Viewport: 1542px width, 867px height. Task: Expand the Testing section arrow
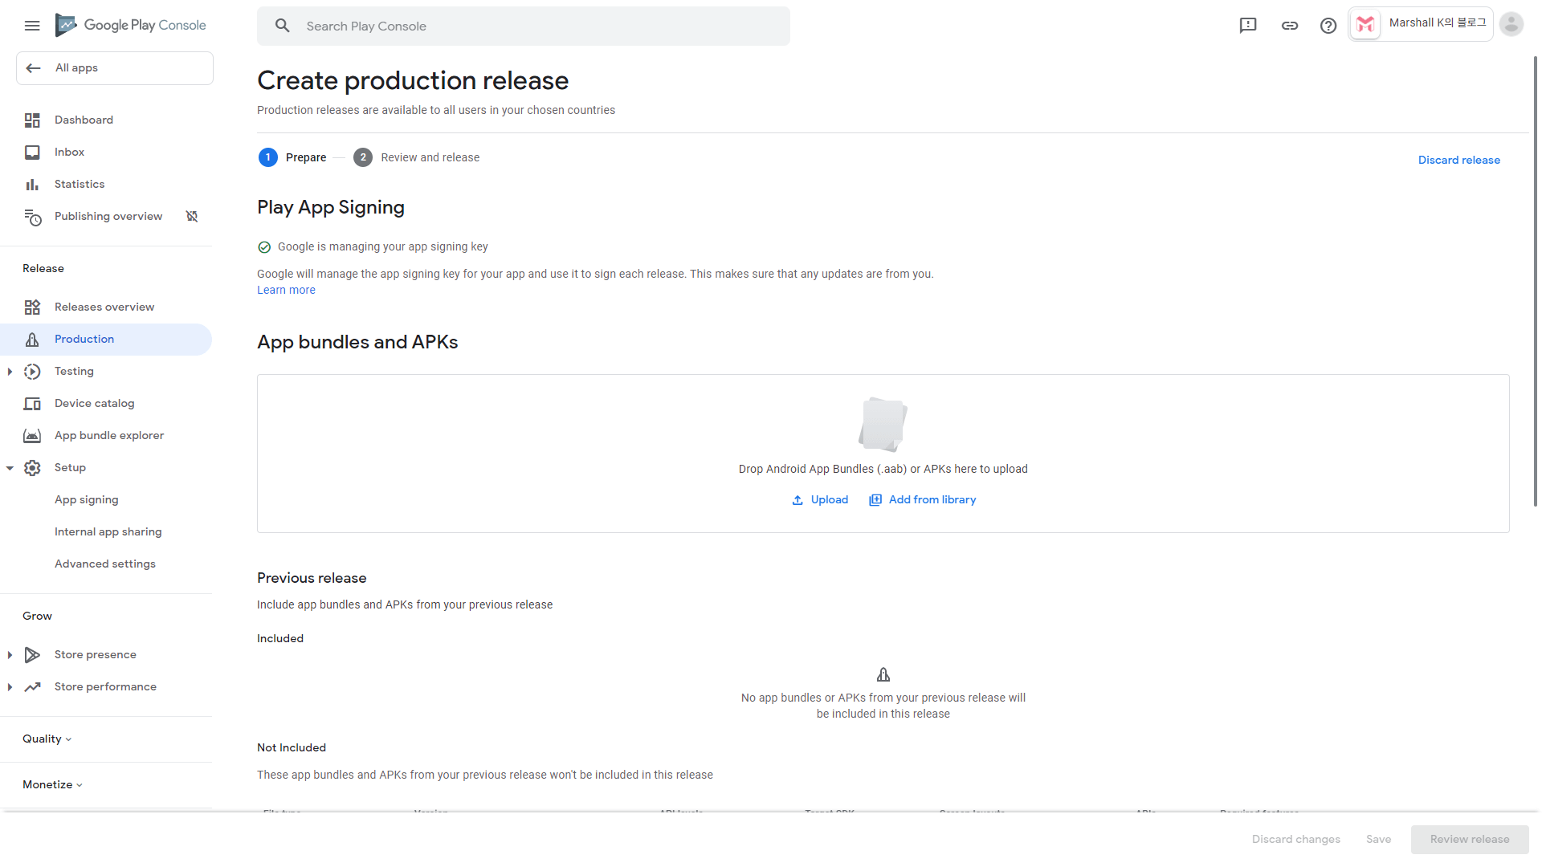coord(10,372)
